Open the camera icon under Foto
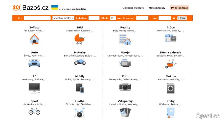The width and height of the screenshot is (222, 120). pyautogui.click(x=125, y=87)
